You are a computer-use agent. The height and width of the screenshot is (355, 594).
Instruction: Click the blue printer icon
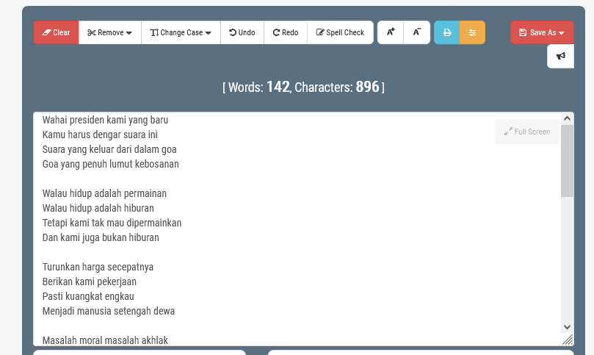(x=446, y=32)
